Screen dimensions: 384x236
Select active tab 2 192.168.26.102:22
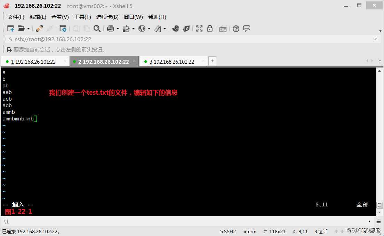pyautogui.click(x=104, y=62)
